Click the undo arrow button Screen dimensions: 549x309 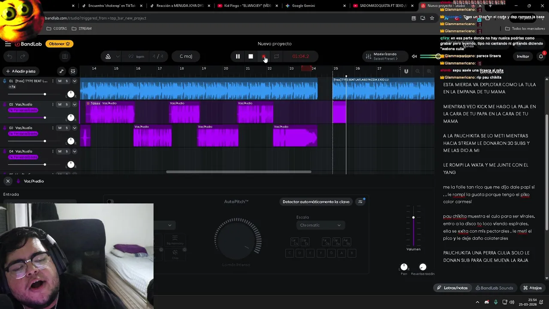(10, 56)
